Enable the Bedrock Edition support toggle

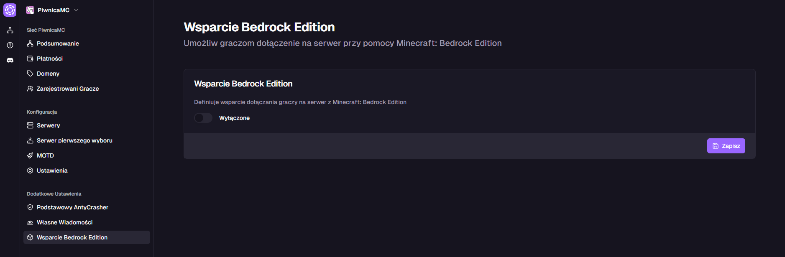coord(203,118)
